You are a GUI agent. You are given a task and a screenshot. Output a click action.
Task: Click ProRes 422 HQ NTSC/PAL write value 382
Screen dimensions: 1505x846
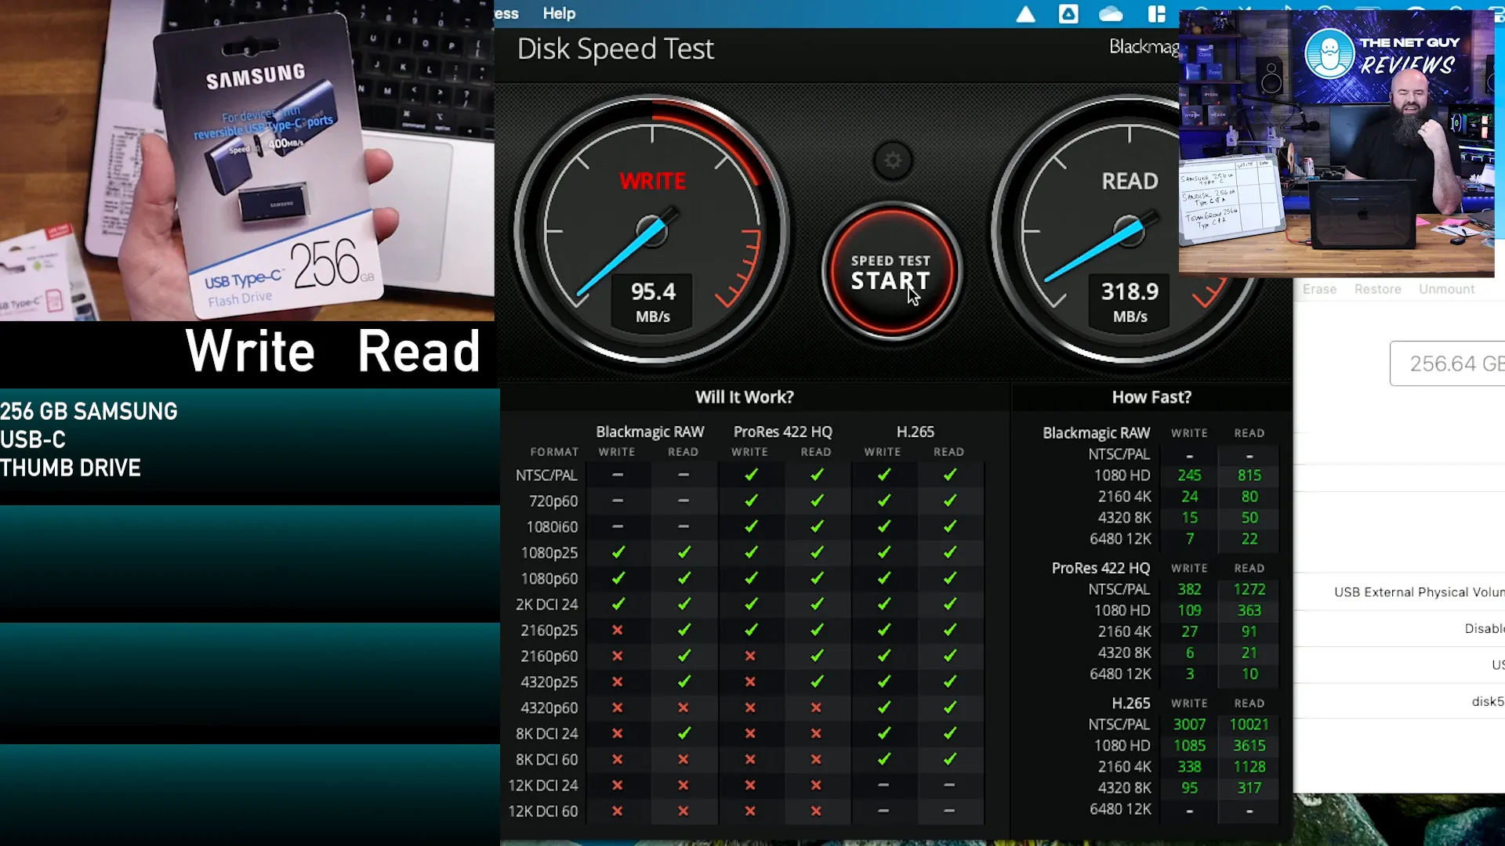tap(1189, 589)
